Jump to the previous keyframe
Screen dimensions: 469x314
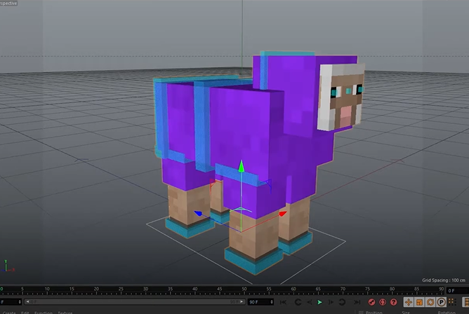click(298, 302)
